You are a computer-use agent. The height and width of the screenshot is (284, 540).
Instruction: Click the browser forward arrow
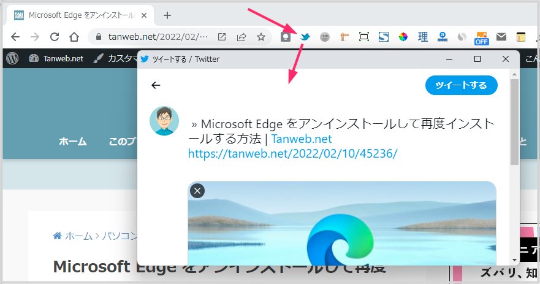(x=35, y=37)
